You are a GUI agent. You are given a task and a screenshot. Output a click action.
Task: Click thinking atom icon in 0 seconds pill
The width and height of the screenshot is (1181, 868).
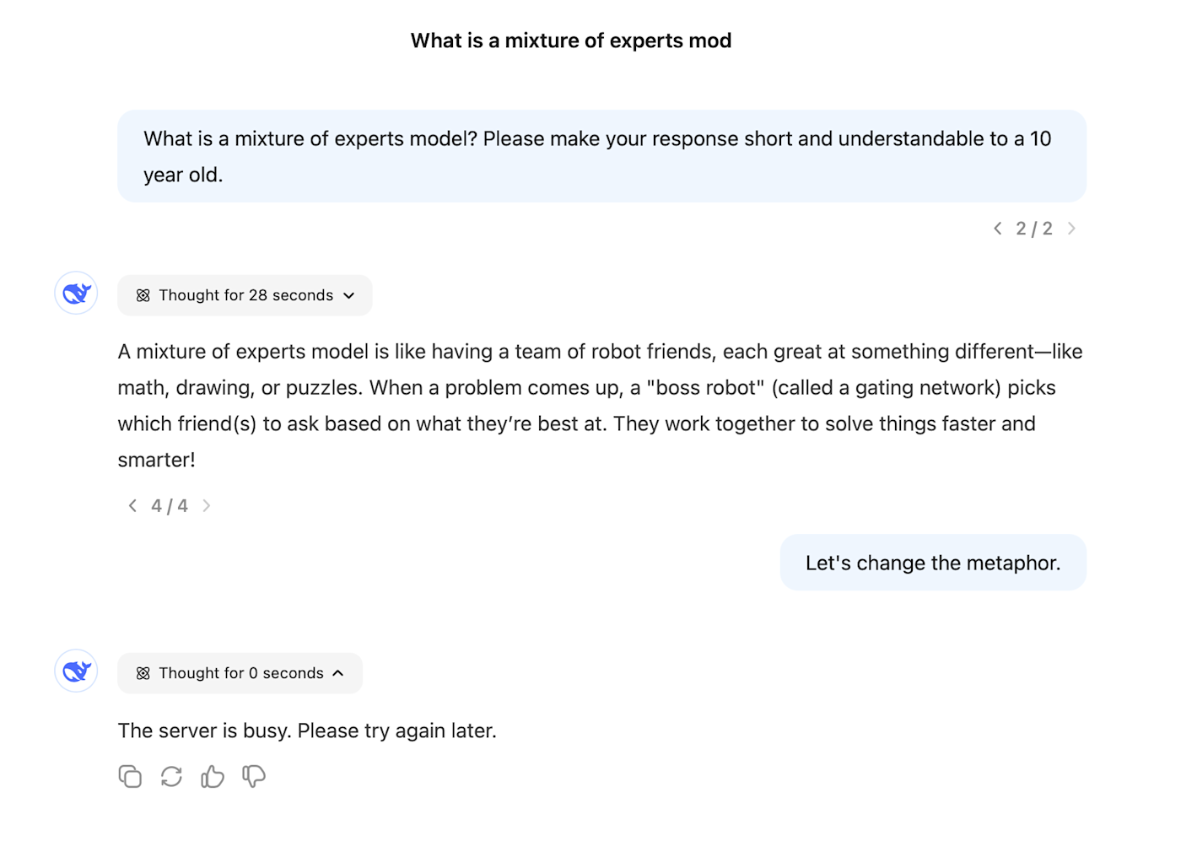click(x=143, y=673)
